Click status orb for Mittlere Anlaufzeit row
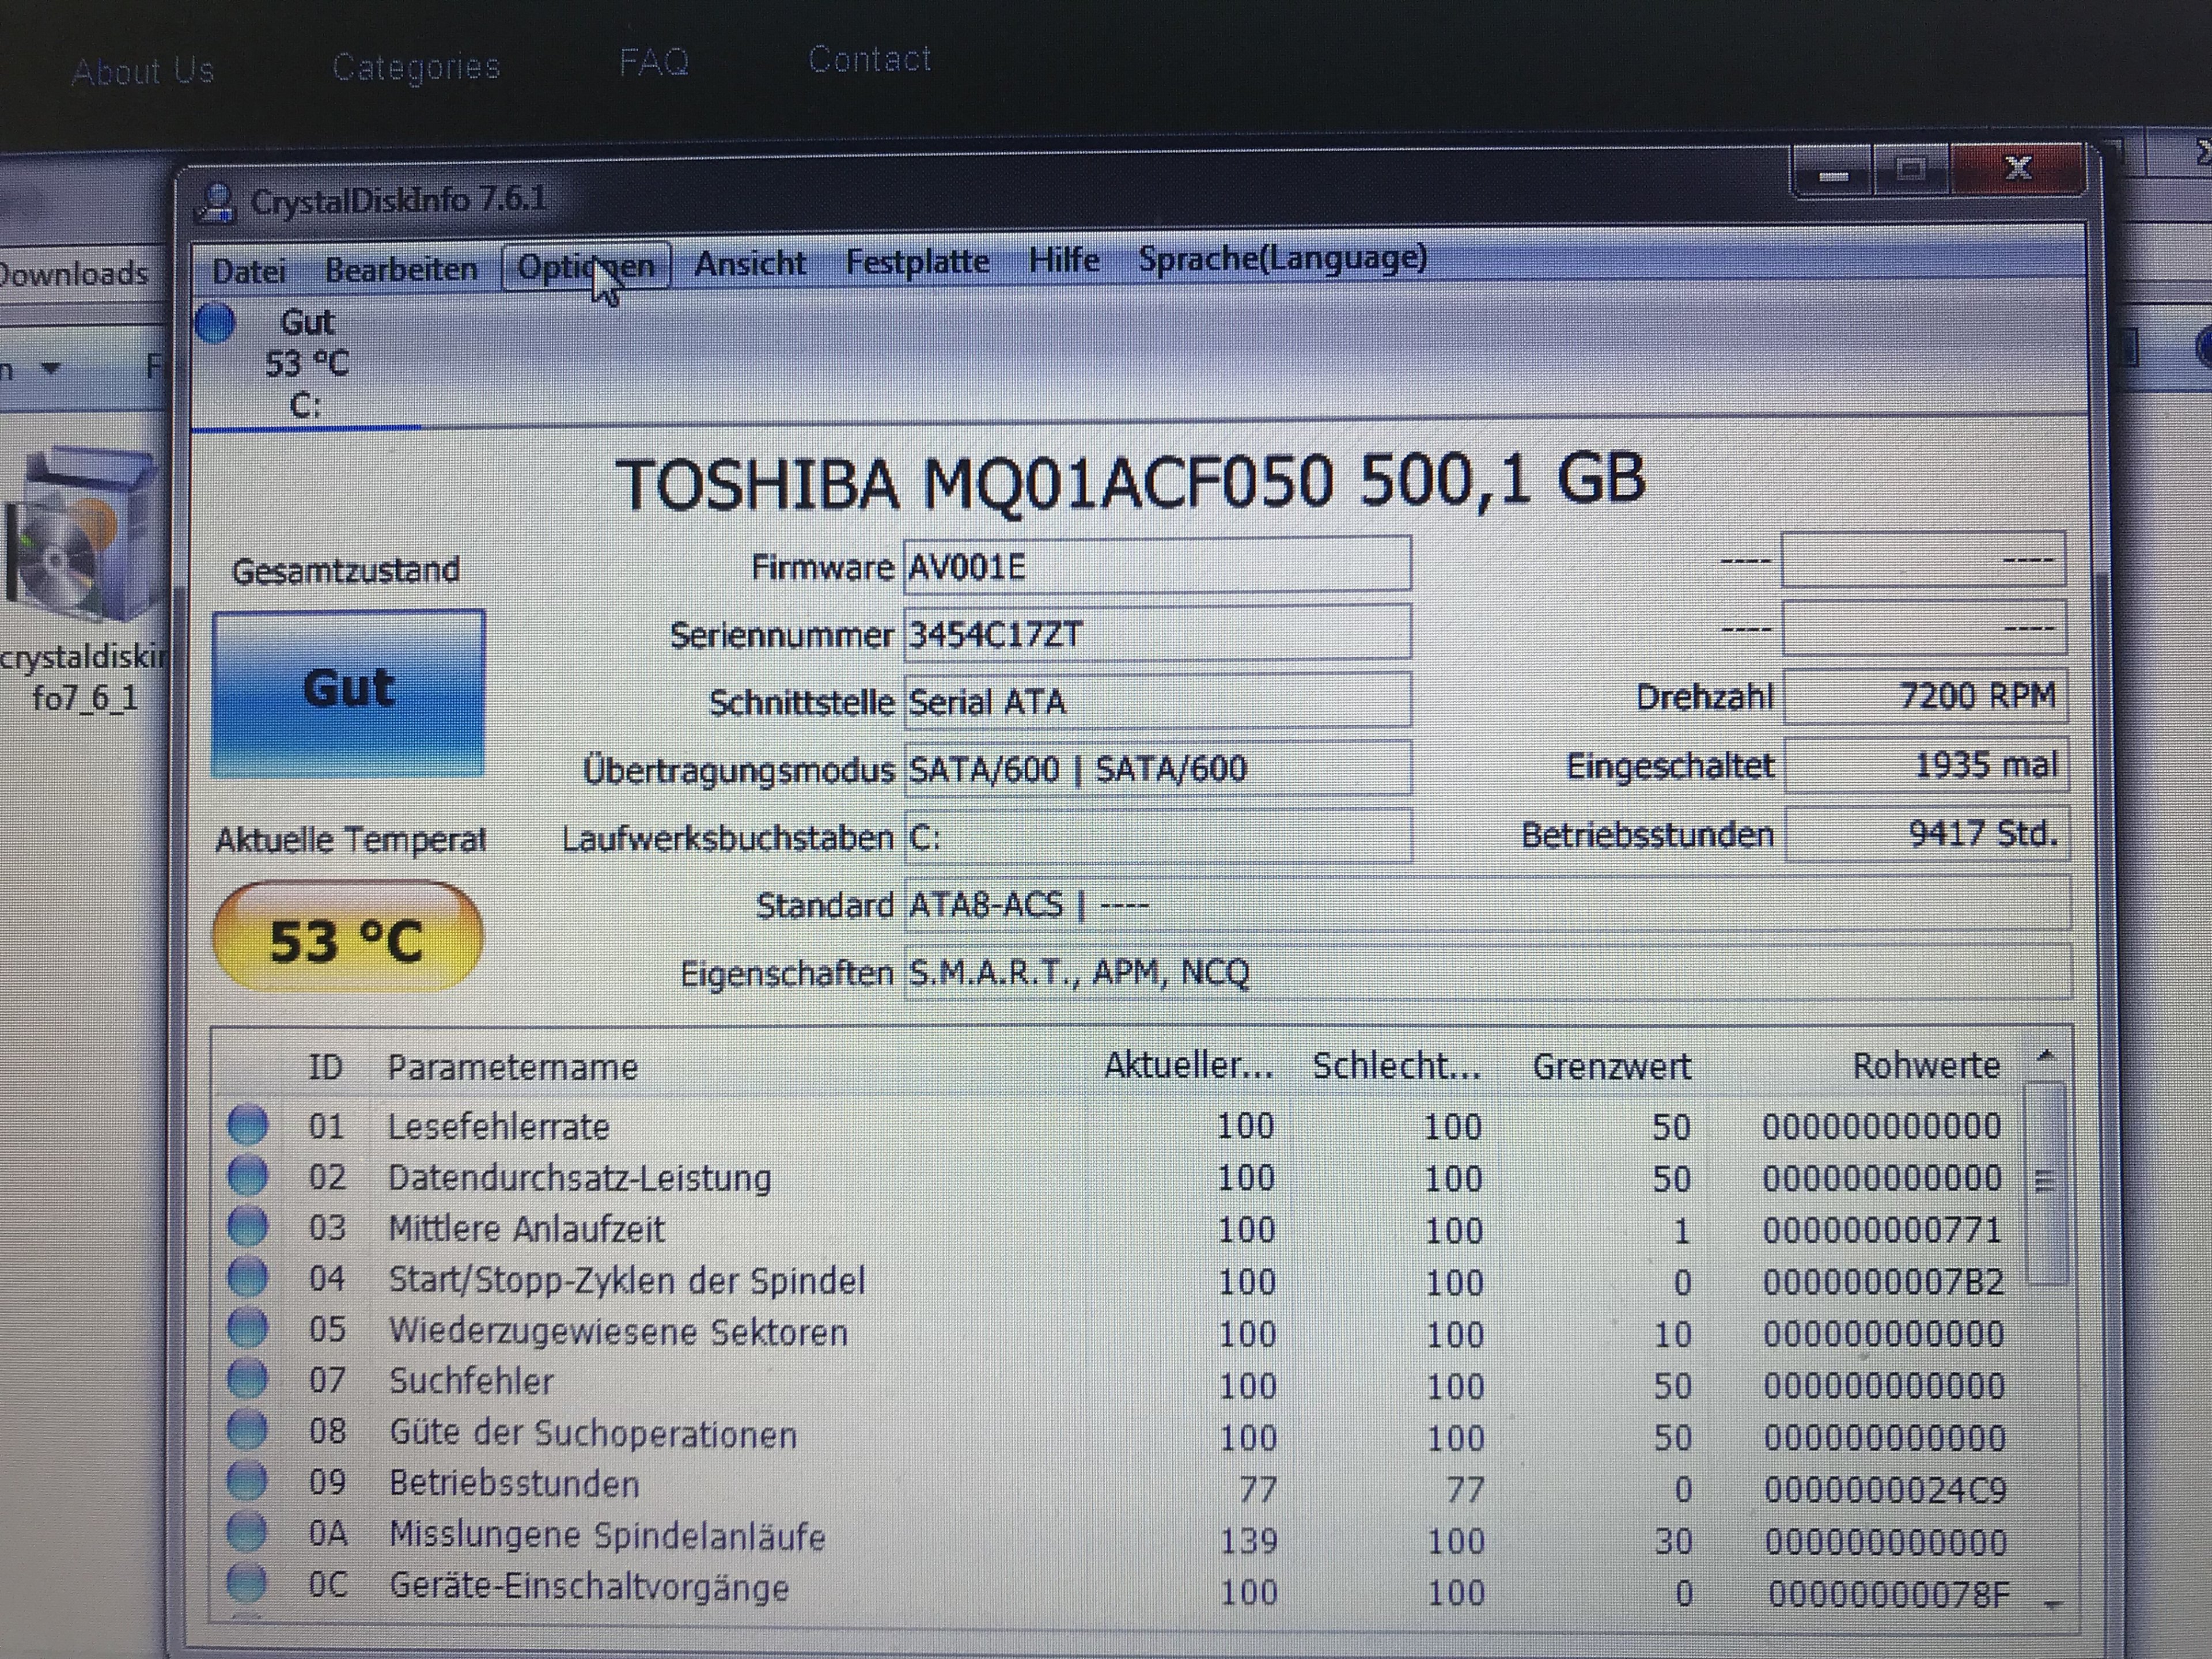The image size is (2212, 1659). coord(247,1225)
